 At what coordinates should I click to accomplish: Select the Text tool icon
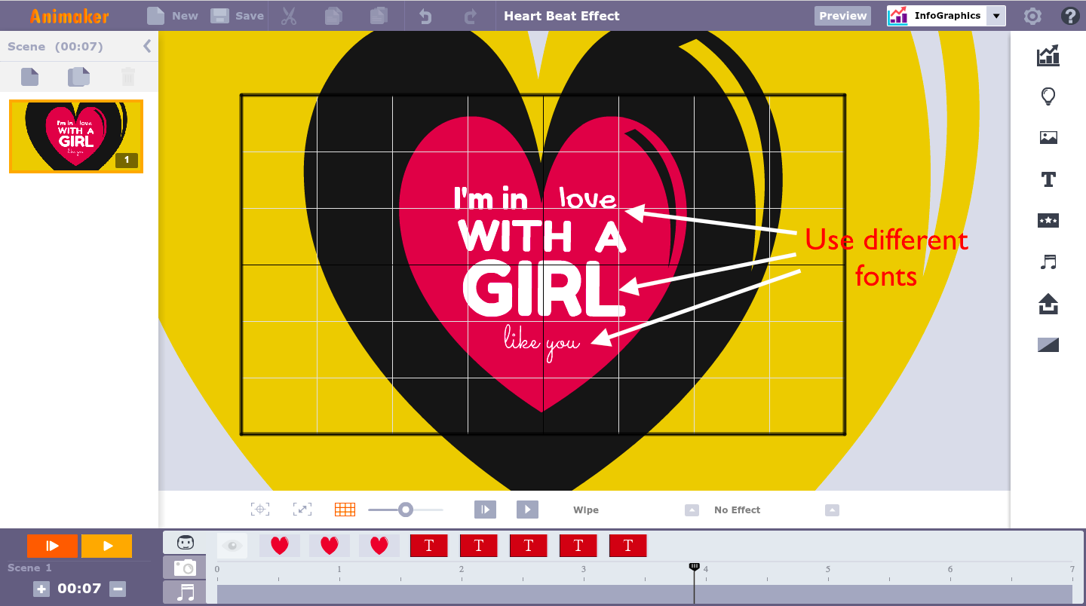[1048, 179]
